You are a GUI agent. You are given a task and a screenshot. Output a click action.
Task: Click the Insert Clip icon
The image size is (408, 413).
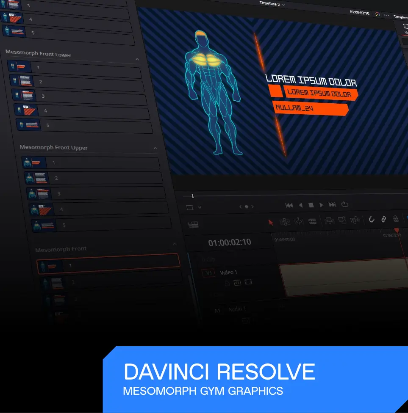329,220
